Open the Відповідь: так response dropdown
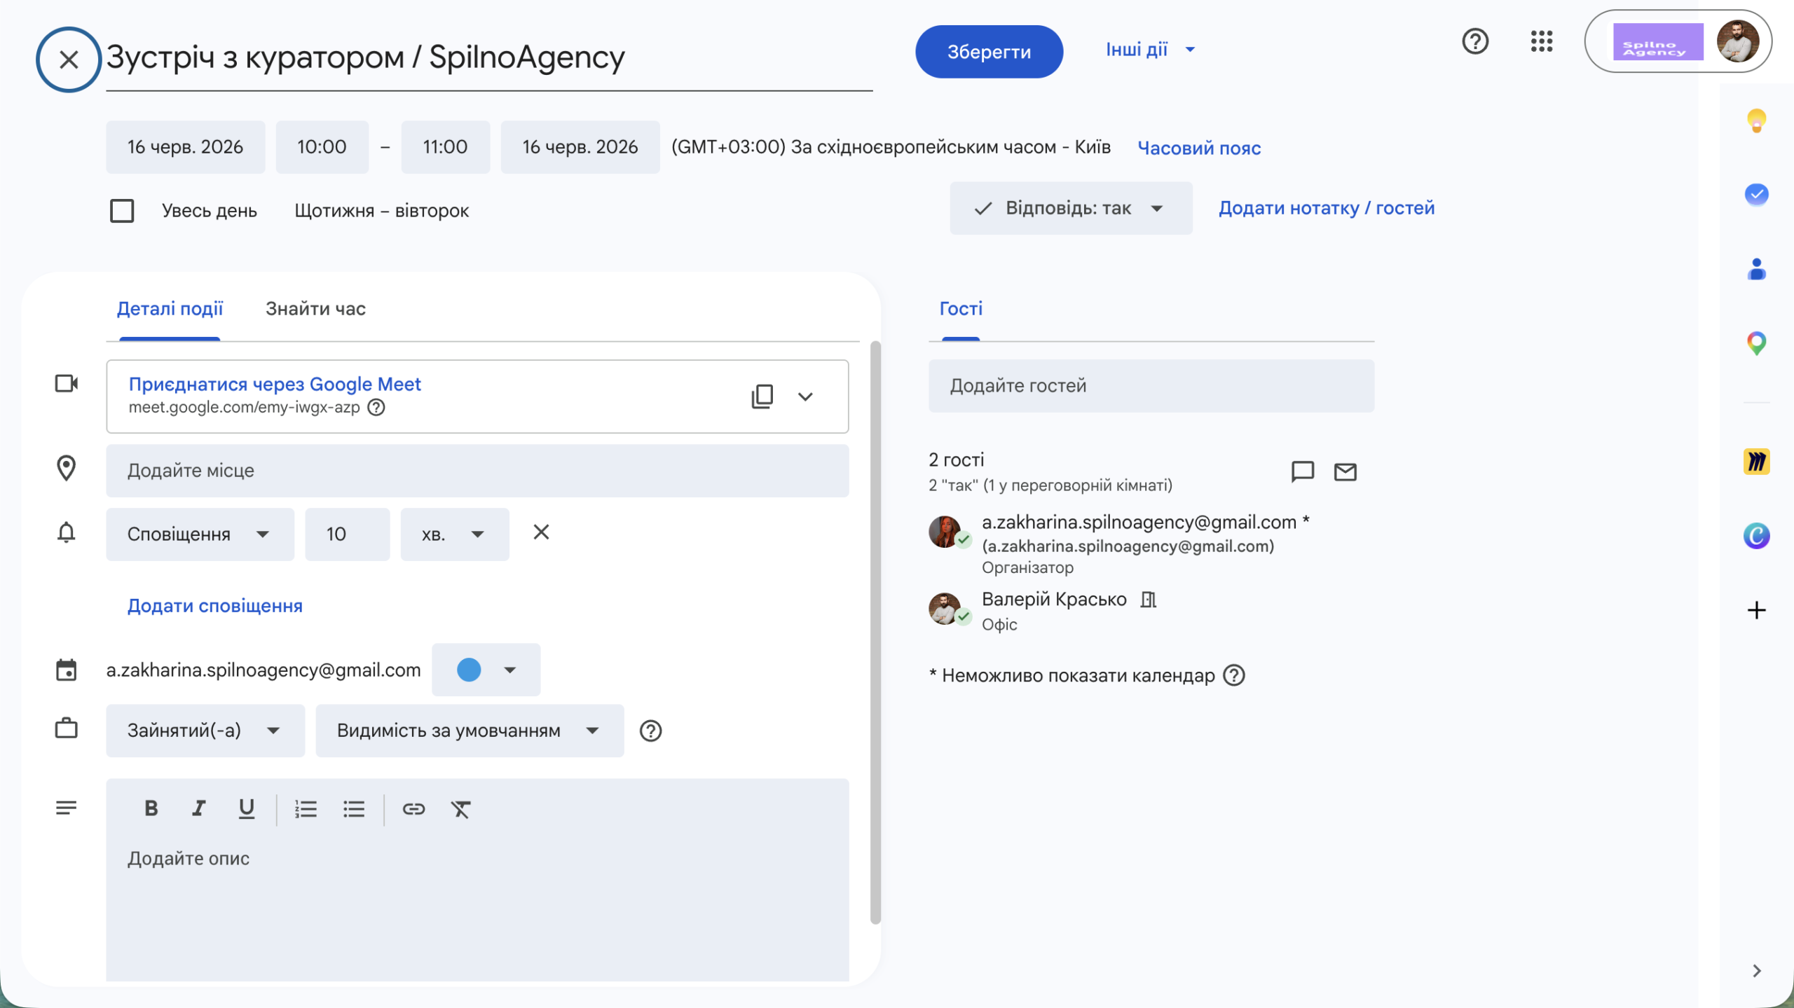This screenshot has height=1008, width=1794. (x=1071, y=208)
